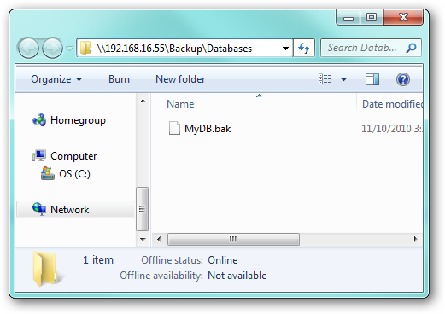445x314 pixels.
Task: Expand the address bar history dropdown arrow
Action: pyautogui.click(x=285, y=49)
